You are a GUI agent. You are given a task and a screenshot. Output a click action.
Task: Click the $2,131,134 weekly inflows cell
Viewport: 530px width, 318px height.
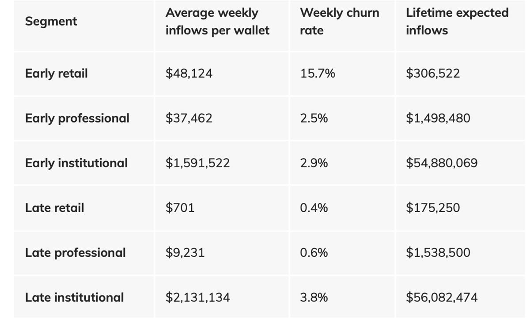point(197,297)
